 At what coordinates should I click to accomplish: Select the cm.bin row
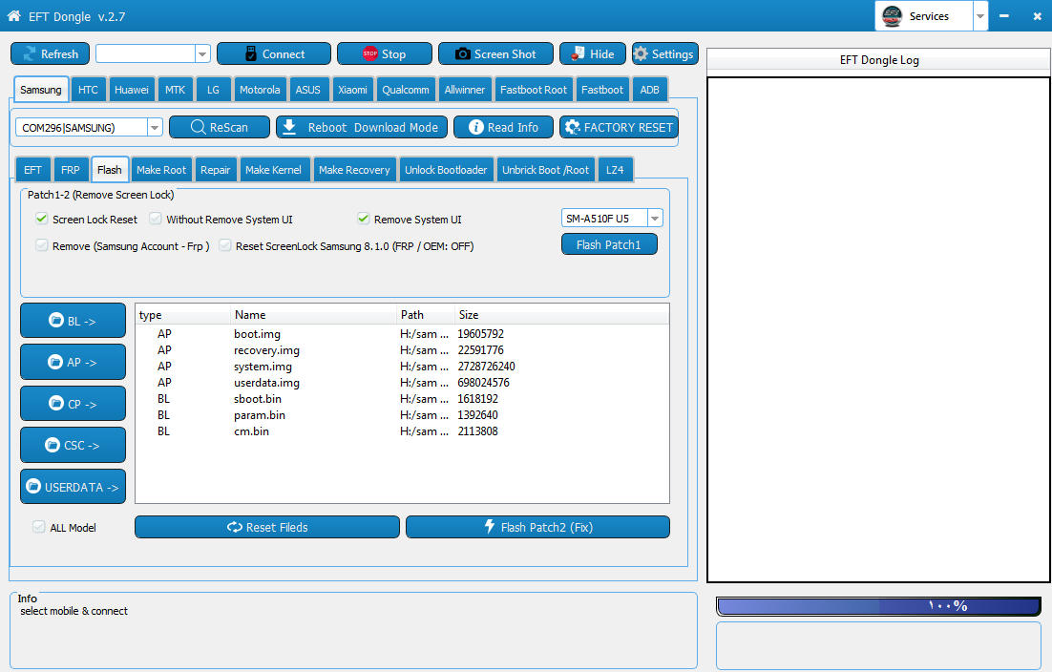(x=402, y=431)
